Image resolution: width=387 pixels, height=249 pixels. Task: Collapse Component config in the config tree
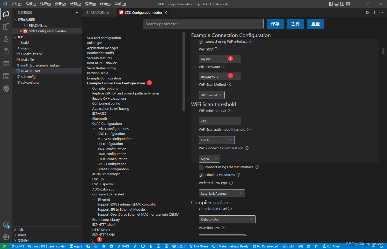click(89, 104)
